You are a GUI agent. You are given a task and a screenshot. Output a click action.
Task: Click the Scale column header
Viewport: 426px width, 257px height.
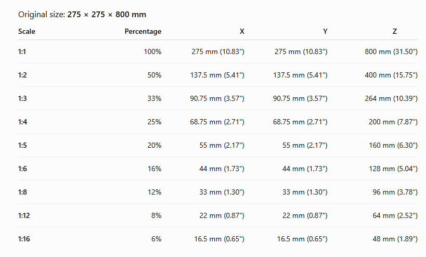tap(27, 32)
